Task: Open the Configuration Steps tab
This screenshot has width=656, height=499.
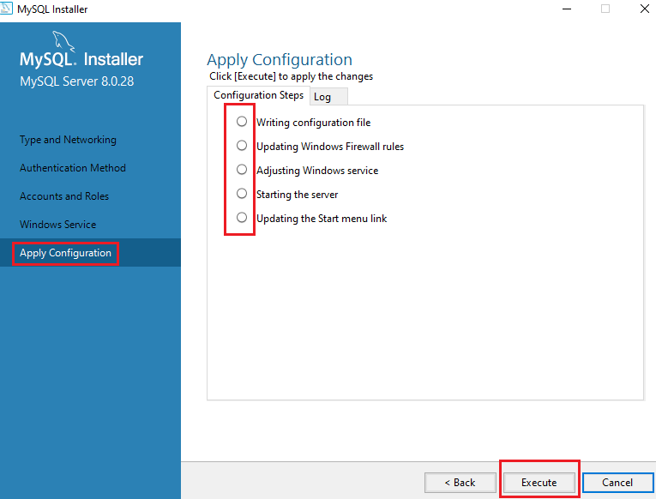Action: [x=259, y=95]
